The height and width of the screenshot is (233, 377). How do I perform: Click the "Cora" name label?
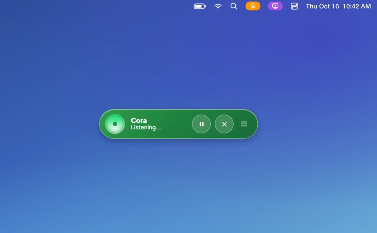[x=139, y=121]
